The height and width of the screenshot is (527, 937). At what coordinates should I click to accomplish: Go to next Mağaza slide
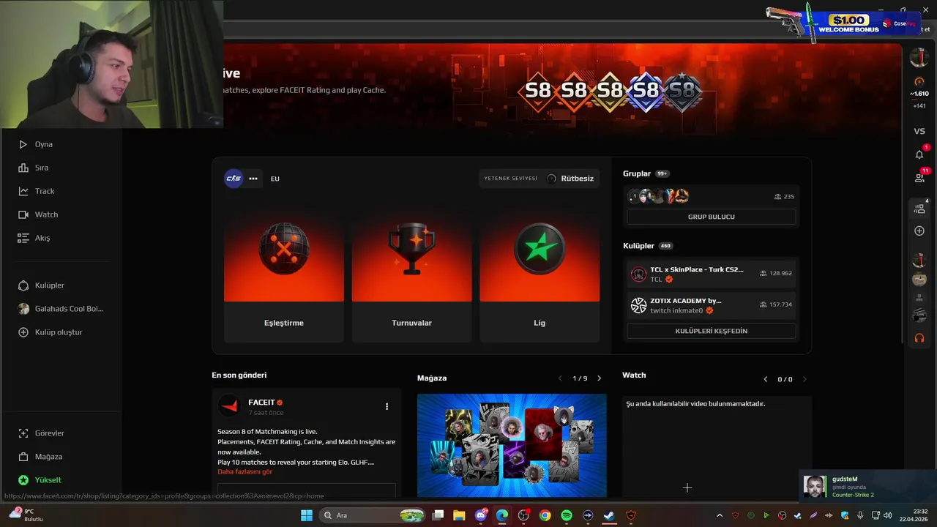click(x=599, y=378)
